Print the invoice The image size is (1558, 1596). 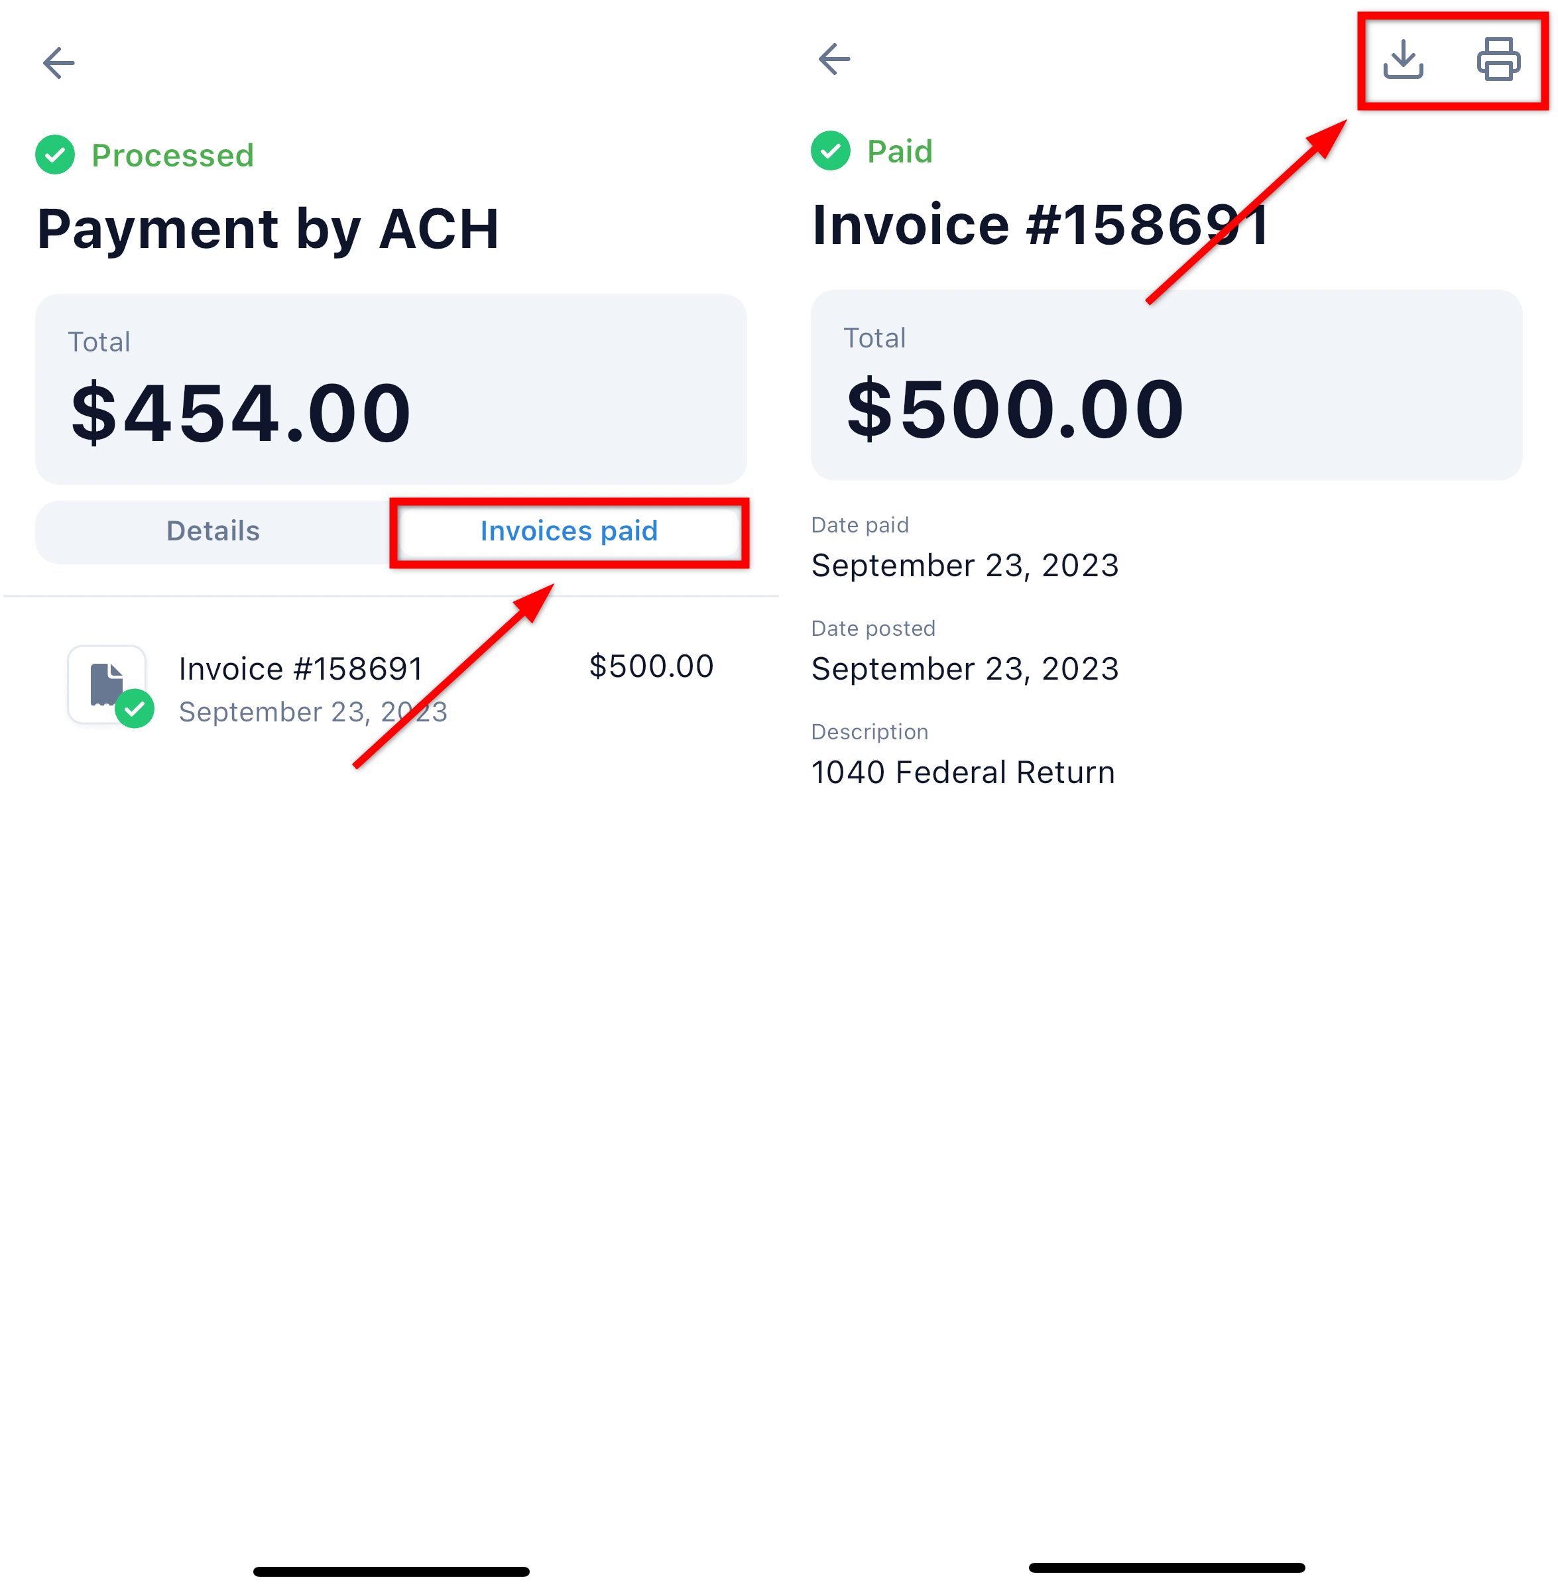(x=1498, y=60)
